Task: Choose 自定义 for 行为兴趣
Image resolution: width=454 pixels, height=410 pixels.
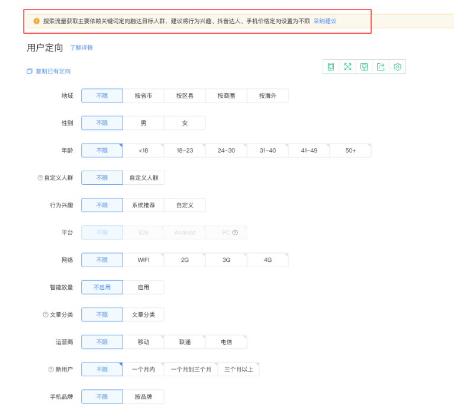Action: click(185, 205)
